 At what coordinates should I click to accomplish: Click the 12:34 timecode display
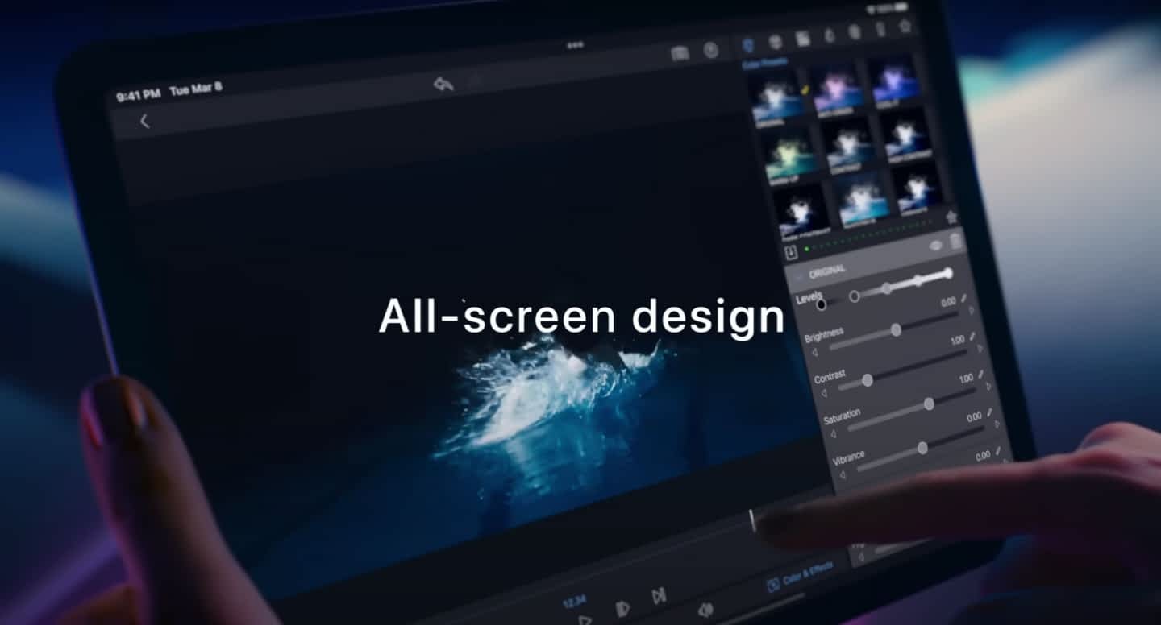pos(573,602)
